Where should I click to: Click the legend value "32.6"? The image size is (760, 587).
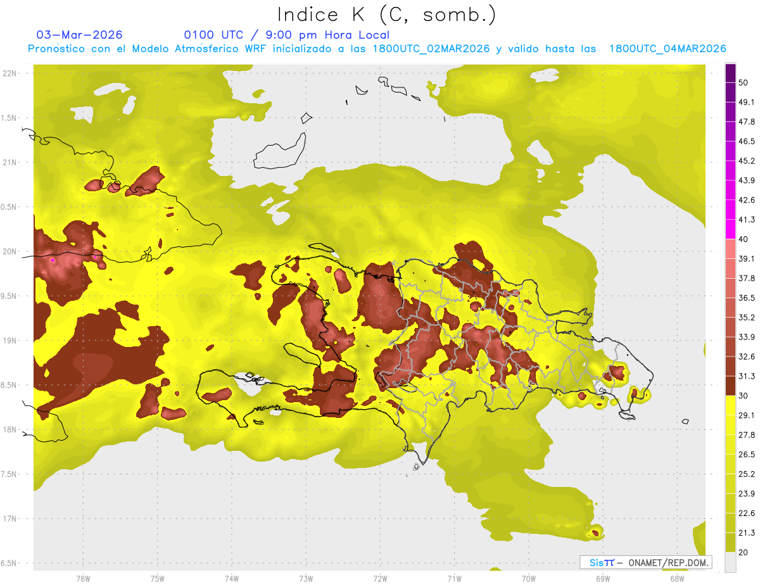[747, 357]
